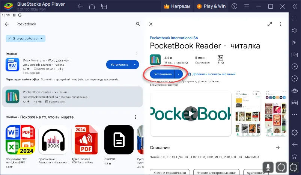Open Pocketbook International SA developer link
The height and width of the screenshot is (175, 301).
[x=174, y=38]
